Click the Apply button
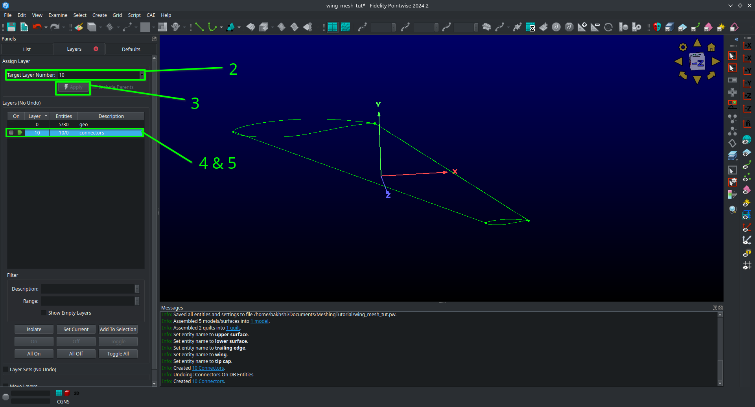 [73, 87]
